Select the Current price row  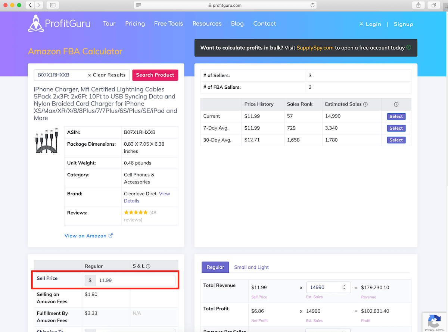396,116
